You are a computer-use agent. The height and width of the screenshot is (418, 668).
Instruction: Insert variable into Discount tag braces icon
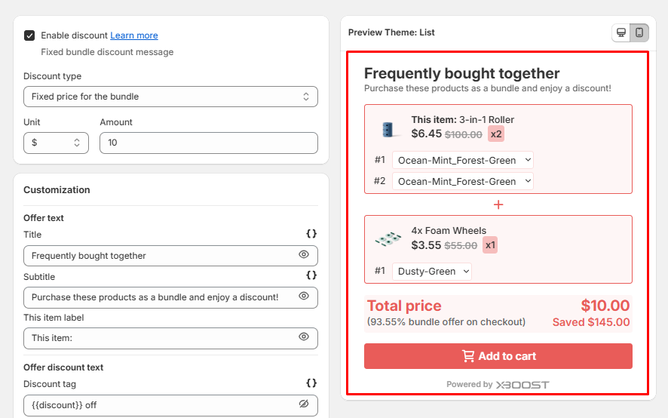tap(311, 383)
